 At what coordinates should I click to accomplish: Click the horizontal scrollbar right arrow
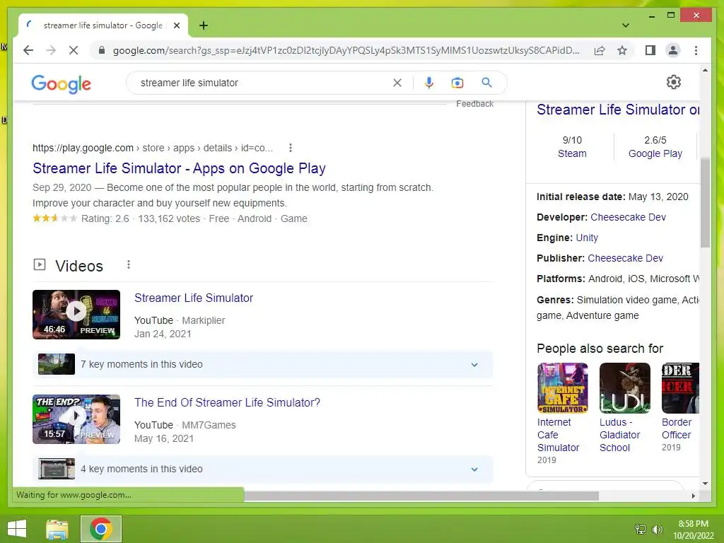click(x=693, y=496)
